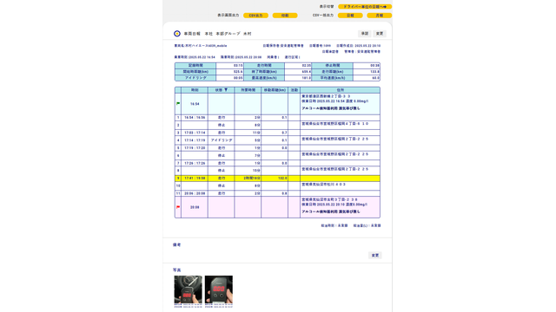This screenshot has height=312, width=556.
Task: Click the 平均速度(km/h) label
Action: (x=332, y=78)
